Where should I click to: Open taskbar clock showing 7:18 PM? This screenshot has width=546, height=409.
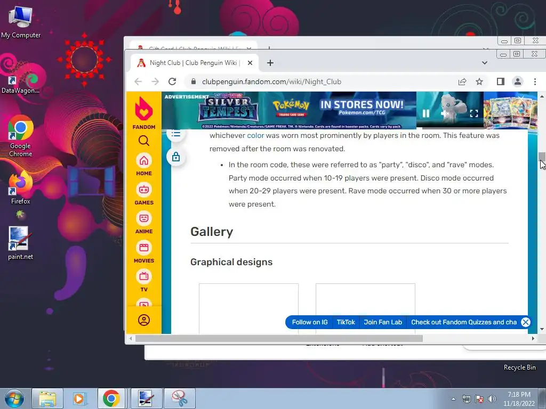tap(519, 399)
